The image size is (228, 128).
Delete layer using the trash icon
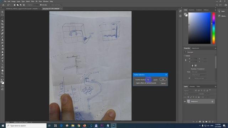[213, 122]
